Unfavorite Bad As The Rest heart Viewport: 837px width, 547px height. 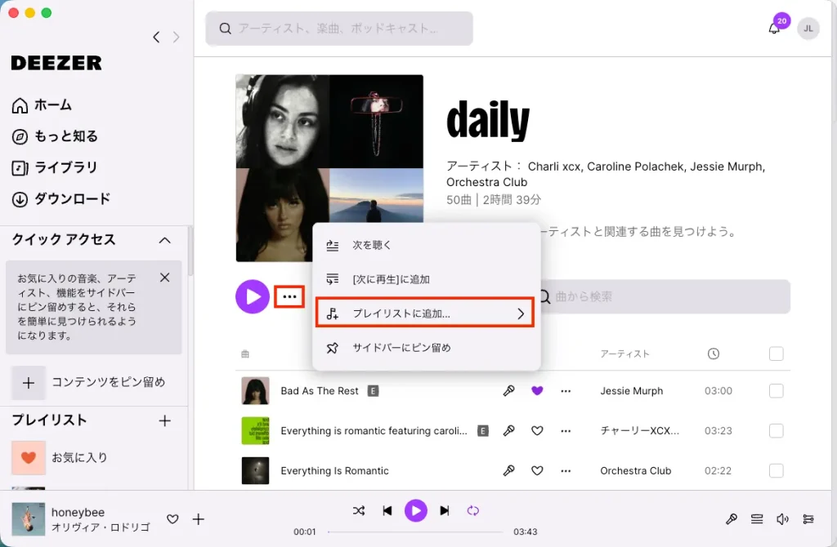point(537,391)
